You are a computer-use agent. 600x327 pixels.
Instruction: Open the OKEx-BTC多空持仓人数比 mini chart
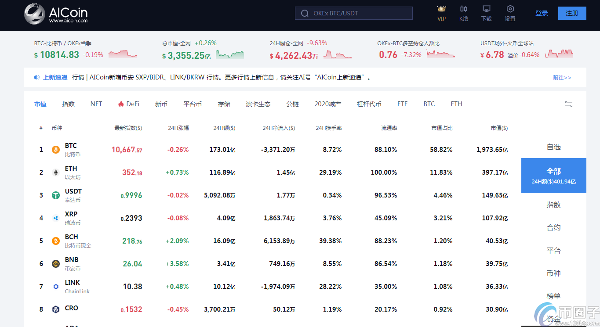pos(441,54)
